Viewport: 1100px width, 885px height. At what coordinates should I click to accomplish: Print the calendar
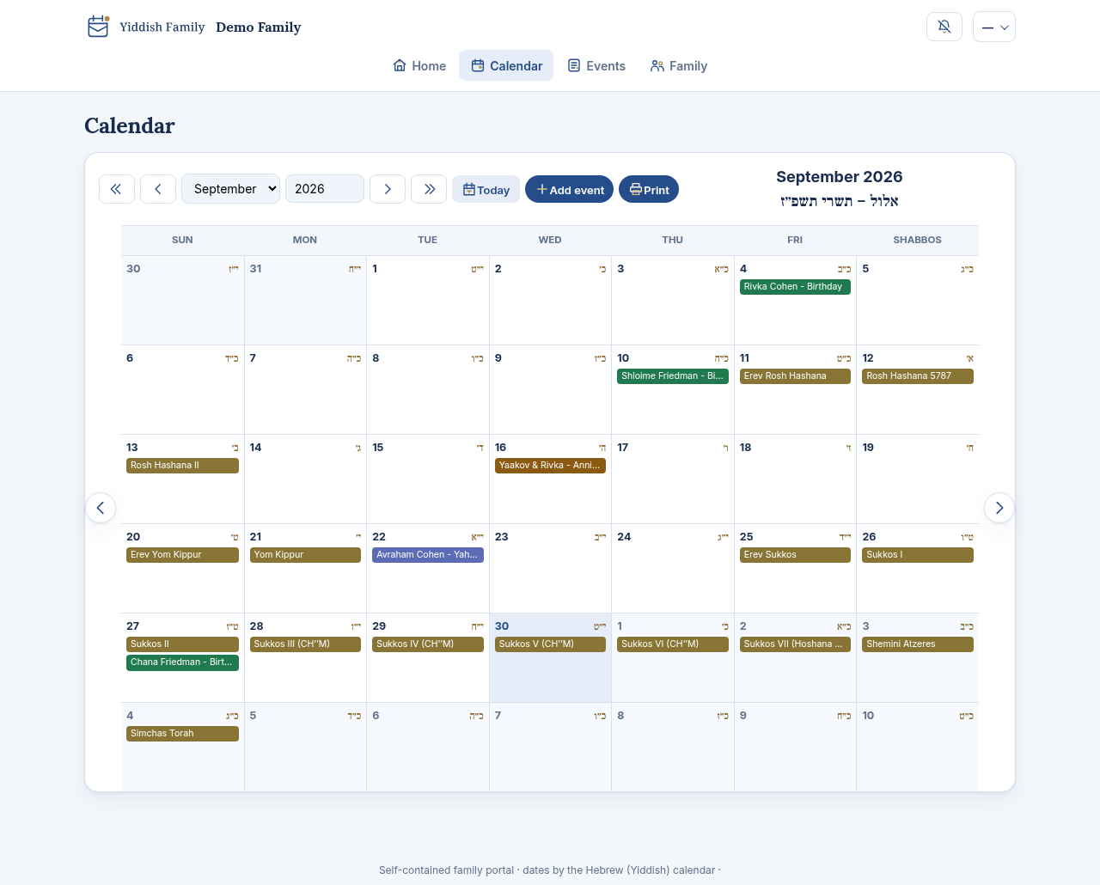pyautogui.click(x=649, y=189)
